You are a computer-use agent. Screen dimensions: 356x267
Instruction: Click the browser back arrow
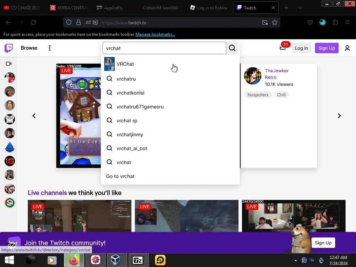[x=8, y=23]
